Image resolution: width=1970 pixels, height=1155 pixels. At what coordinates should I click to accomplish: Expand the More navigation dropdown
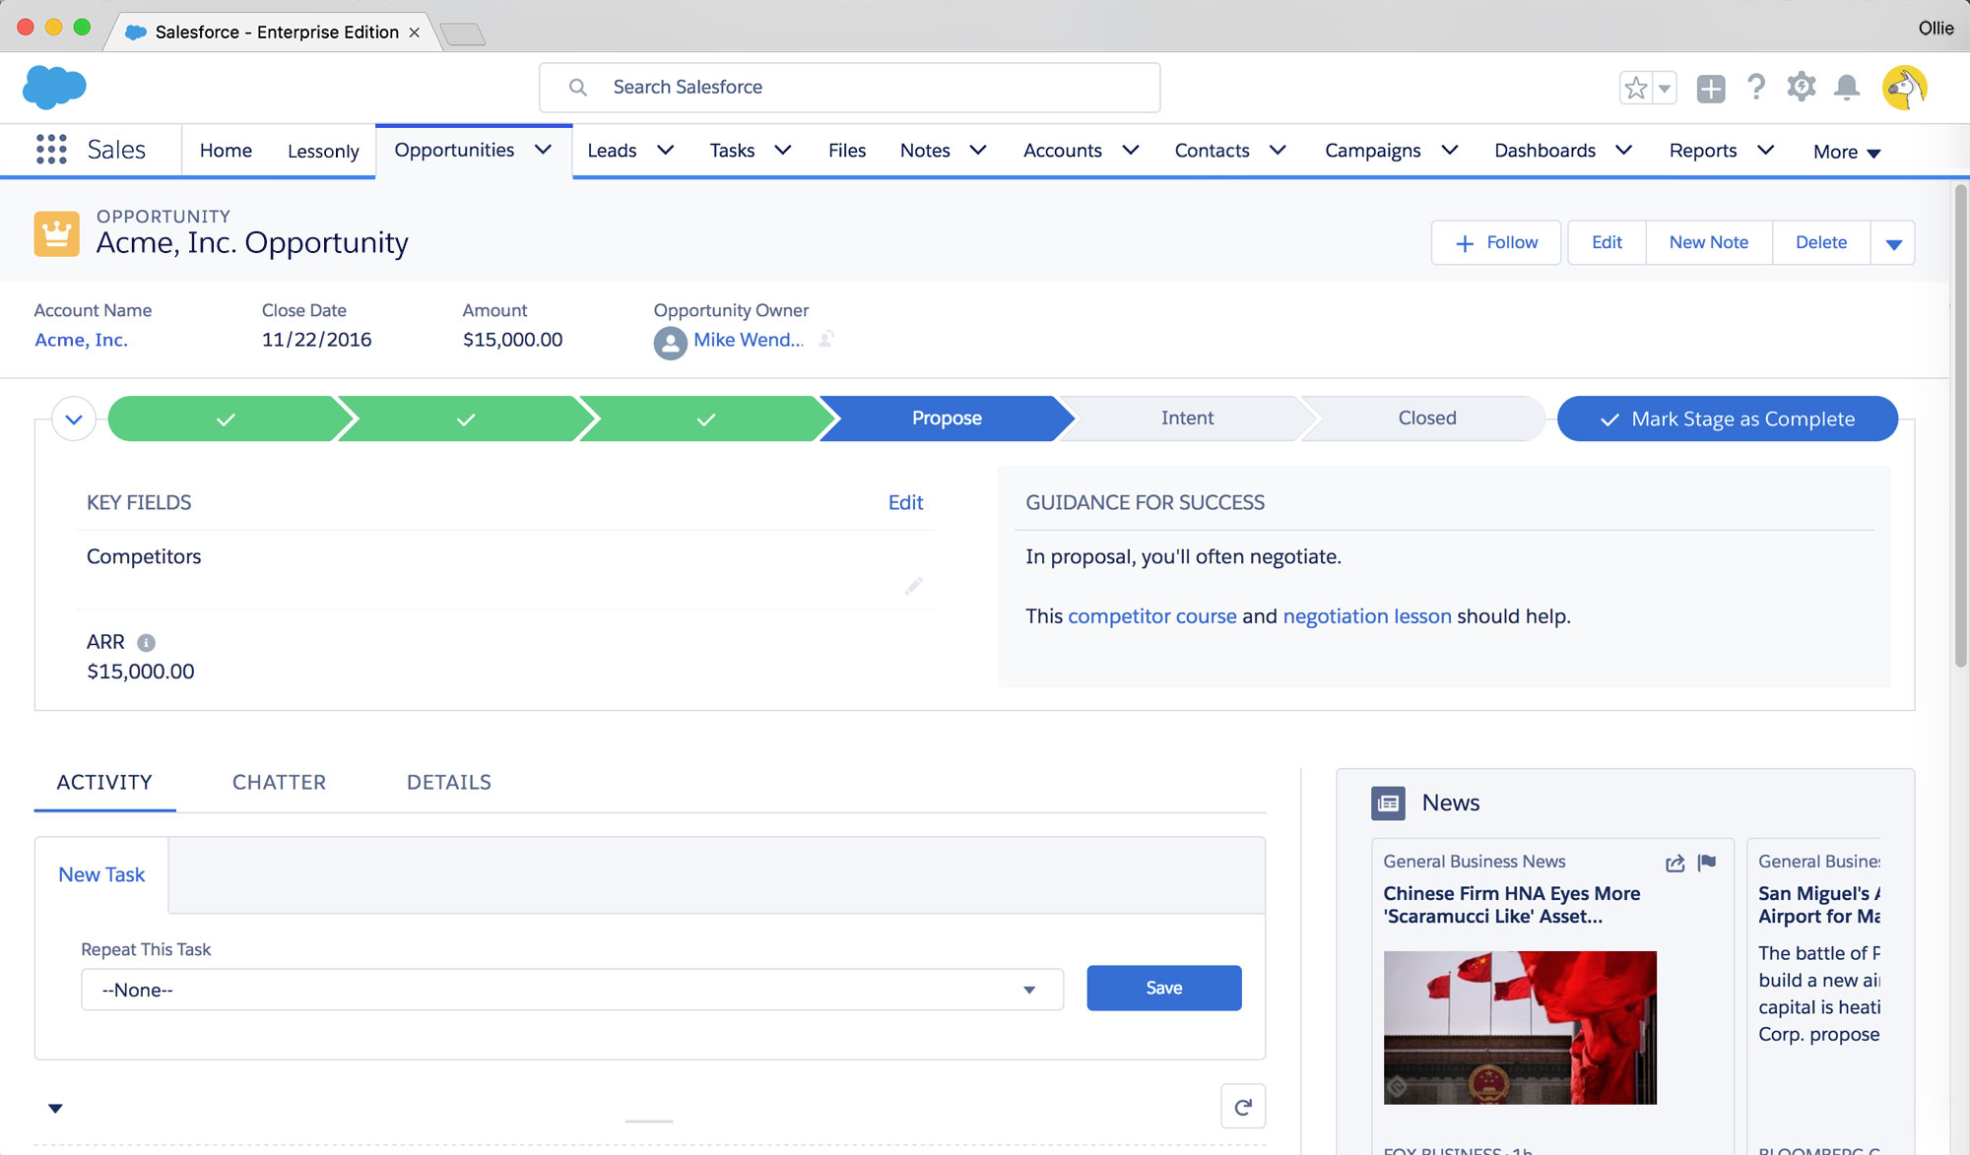click(1845, 151)
